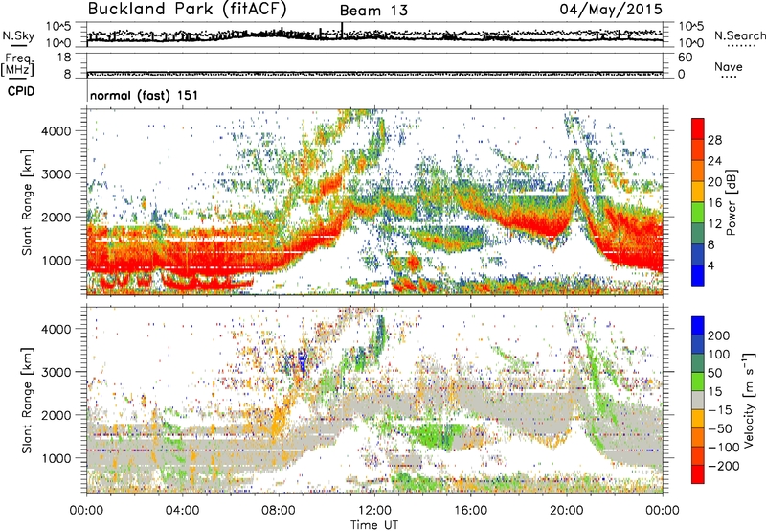Click the '4' label on Power colorbar

point(710,266)
